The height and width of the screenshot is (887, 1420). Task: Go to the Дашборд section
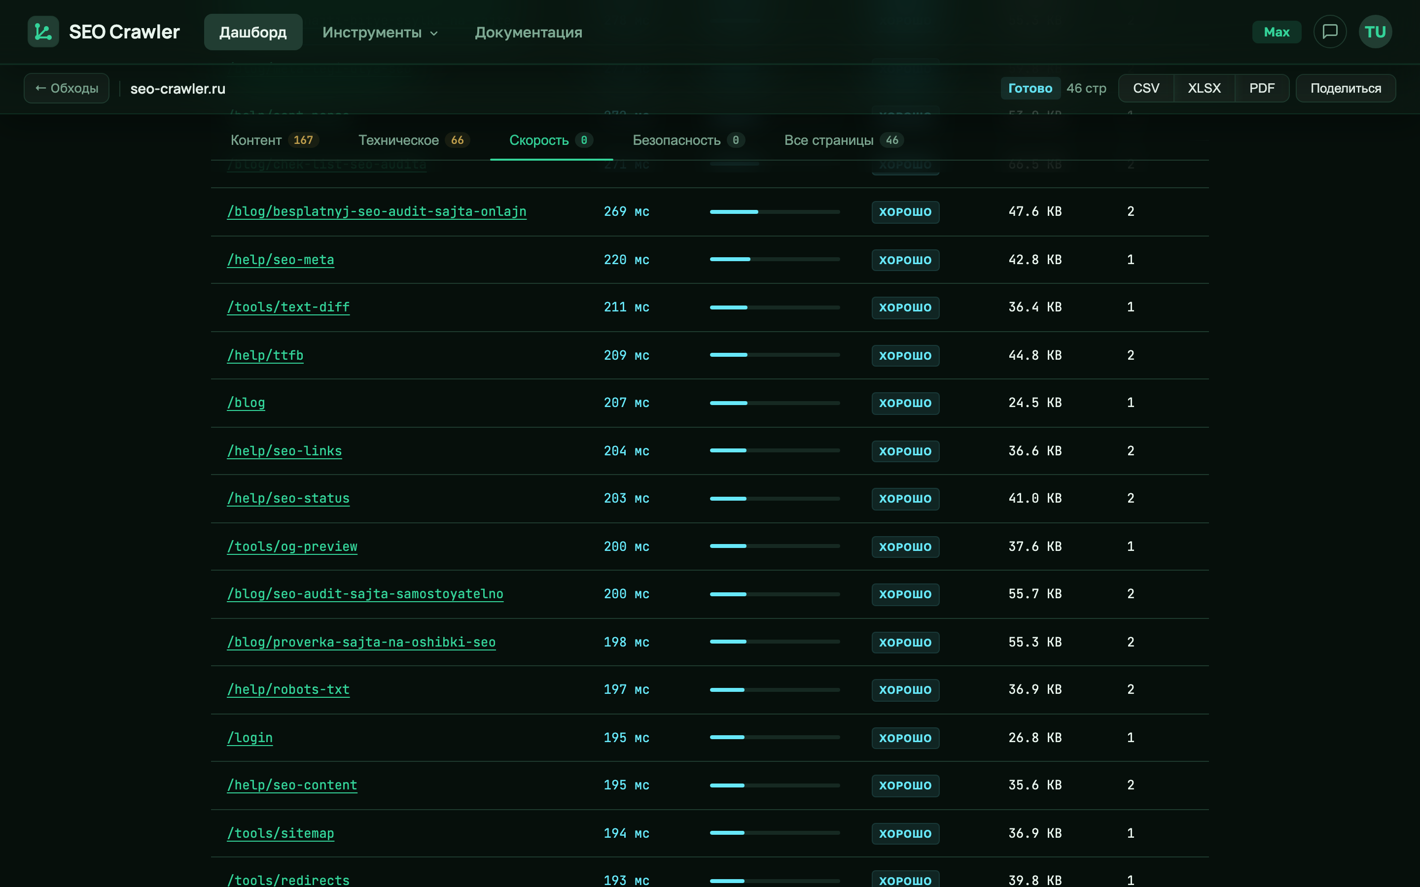253,32
